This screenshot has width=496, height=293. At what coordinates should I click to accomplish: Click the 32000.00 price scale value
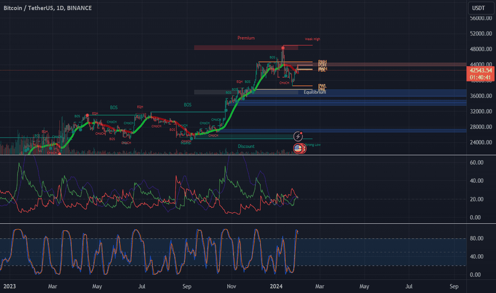point(481,111)
